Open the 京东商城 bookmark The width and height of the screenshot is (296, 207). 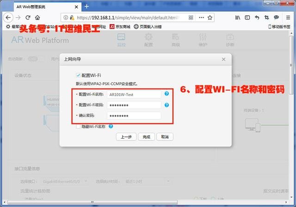pos(120,27)
